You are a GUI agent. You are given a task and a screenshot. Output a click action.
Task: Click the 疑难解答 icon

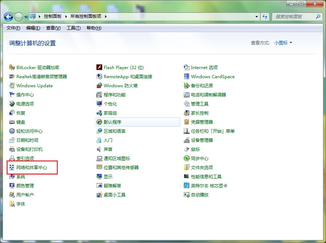pos(99,186)
